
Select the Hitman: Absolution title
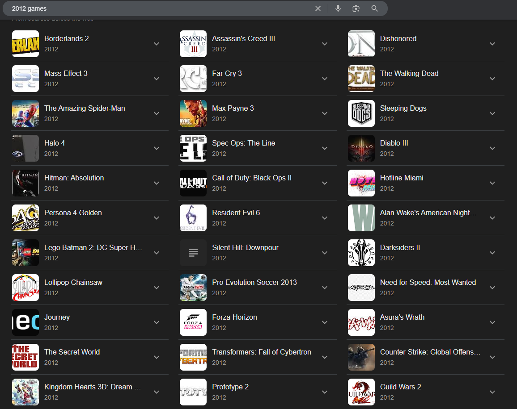74,178
